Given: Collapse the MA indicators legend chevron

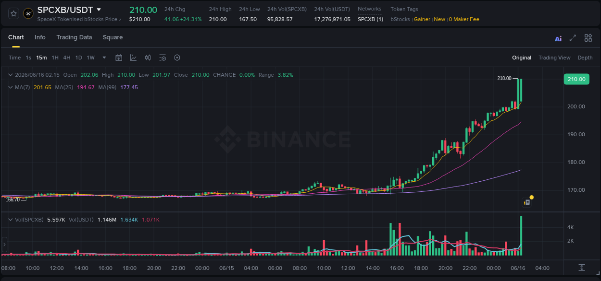Looking at the screenshot, I should tap(11, 87).
